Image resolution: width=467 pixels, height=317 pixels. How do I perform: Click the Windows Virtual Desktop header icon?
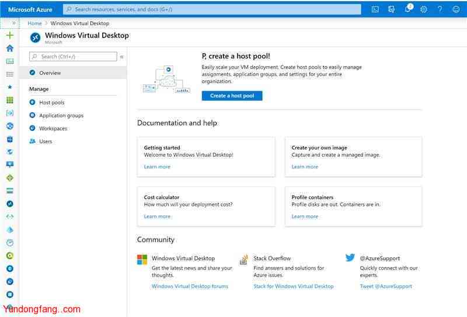(x=35, y=37)
